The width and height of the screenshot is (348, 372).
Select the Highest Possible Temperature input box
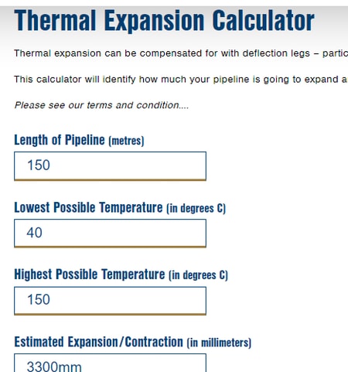point(110,301)
